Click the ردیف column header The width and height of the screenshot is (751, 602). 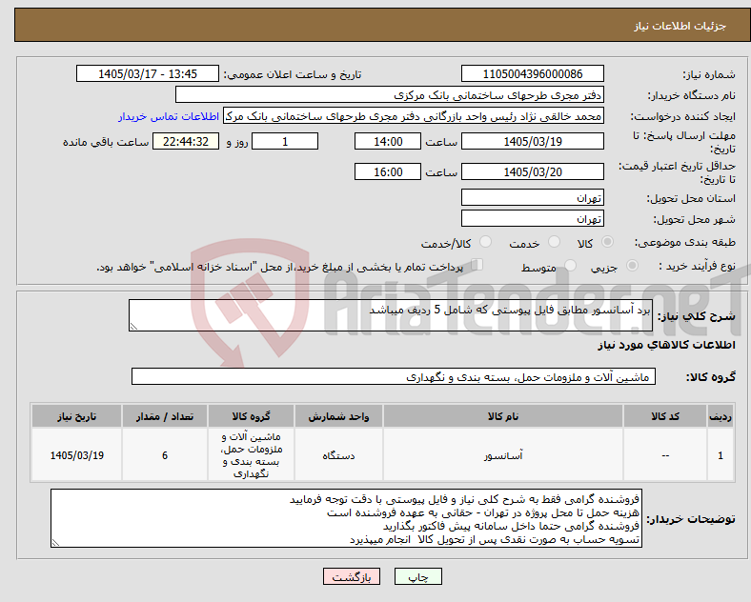point(721,416)
